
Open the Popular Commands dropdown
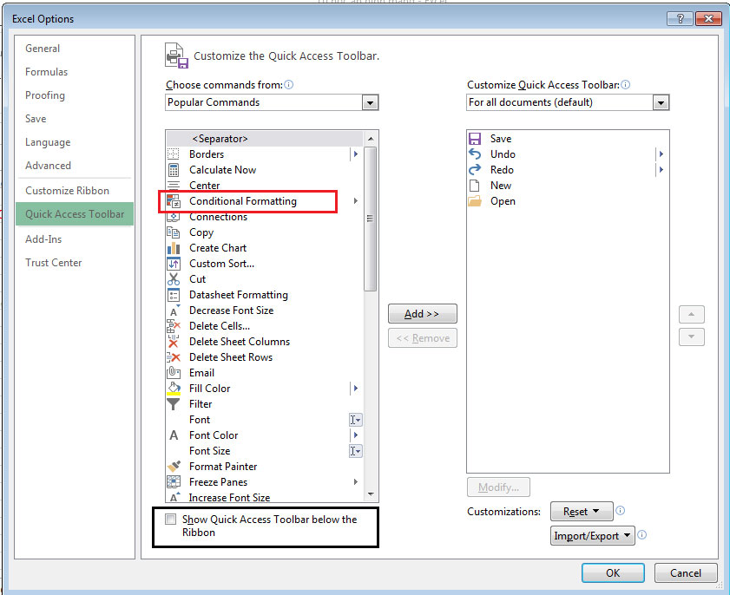pyautogui.click(x=371, y=102)
